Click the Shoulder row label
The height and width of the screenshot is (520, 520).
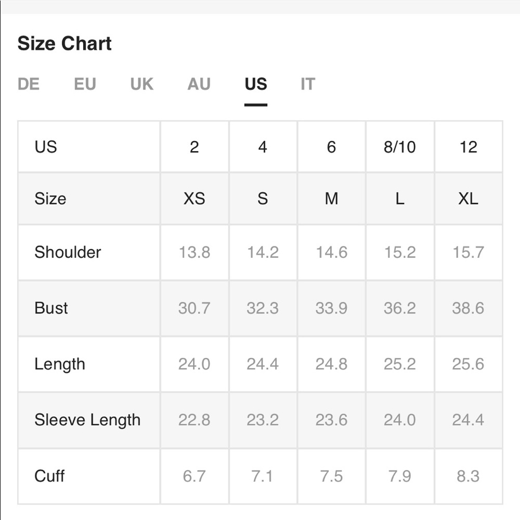coord(68,252)
